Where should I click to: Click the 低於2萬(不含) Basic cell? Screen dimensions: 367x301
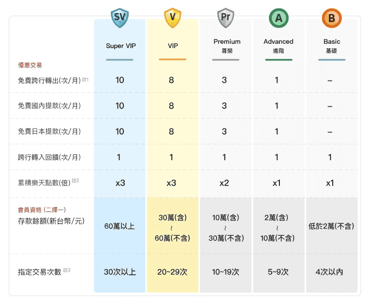tap(331, 226)
